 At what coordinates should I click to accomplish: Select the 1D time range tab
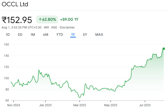(8, 34)
